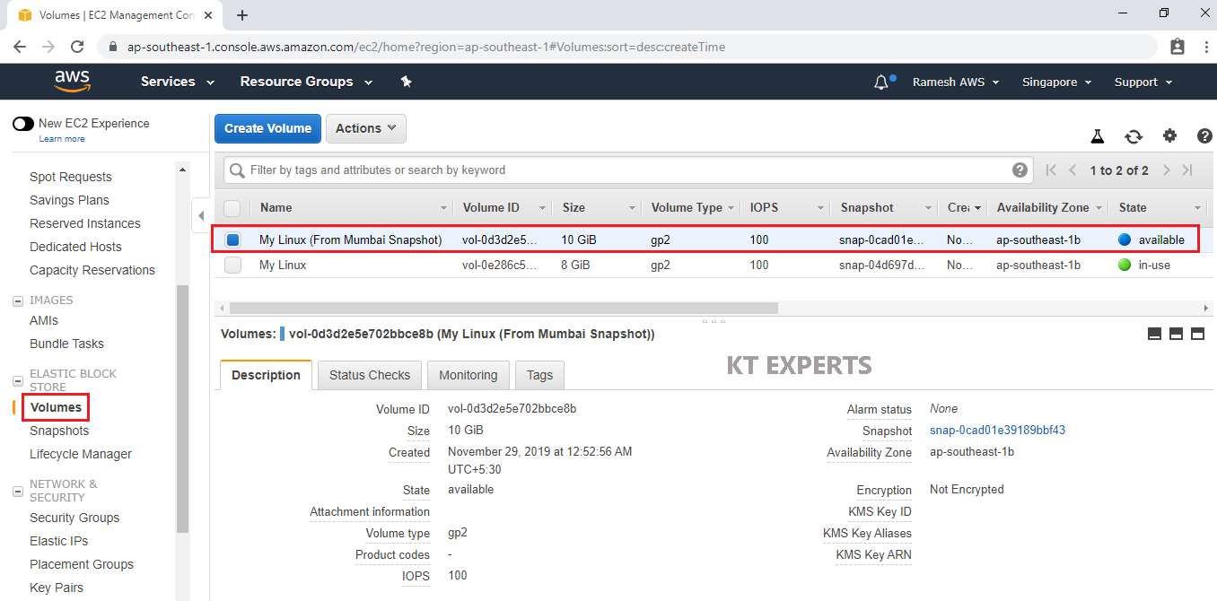Click the sidebar vertical scrollbar

pos(183,408)
